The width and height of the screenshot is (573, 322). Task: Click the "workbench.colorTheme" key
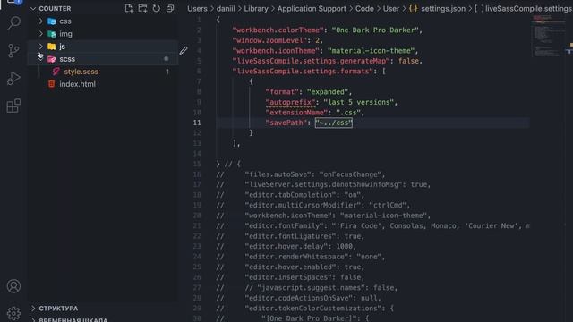point(278,30)
